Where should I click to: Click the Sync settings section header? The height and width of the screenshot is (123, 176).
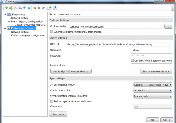tap(111, 78)
